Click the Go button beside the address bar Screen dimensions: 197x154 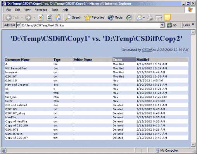tap(172, 25)
